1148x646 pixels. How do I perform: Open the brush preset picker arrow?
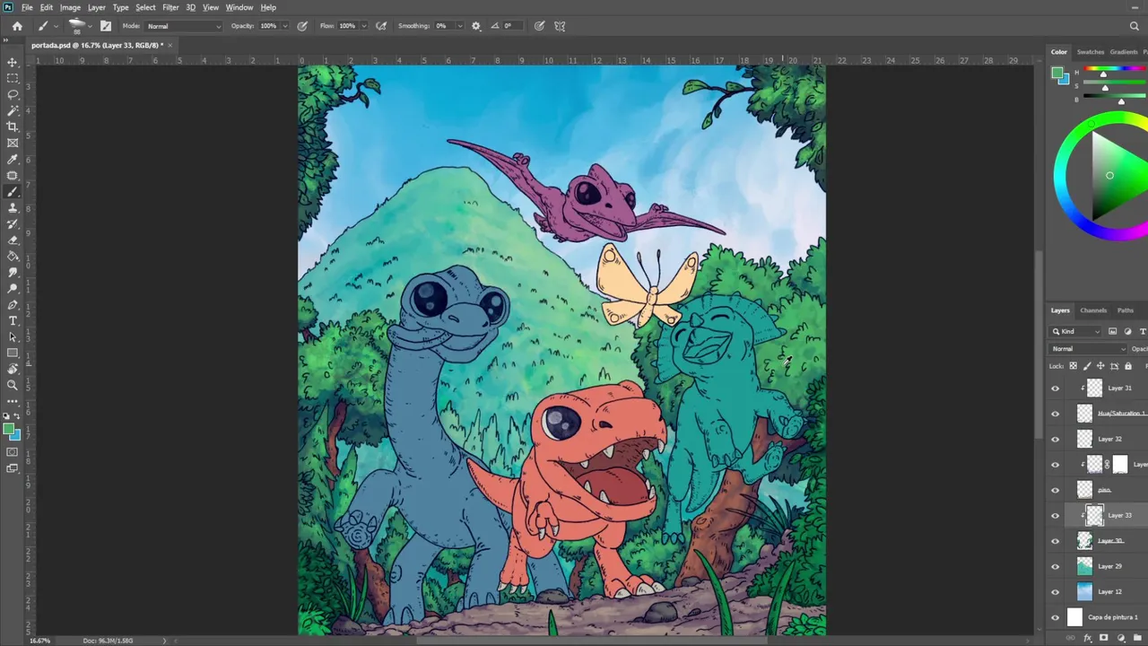(90, 26)
